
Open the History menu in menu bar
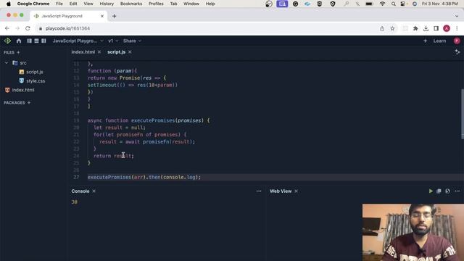tap(107, 4)
